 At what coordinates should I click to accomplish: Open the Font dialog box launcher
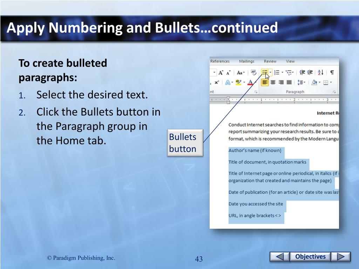(256, 92)
